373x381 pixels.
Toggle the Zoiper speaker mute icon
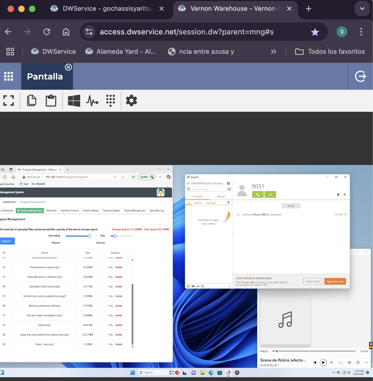[x=198, y=286]
